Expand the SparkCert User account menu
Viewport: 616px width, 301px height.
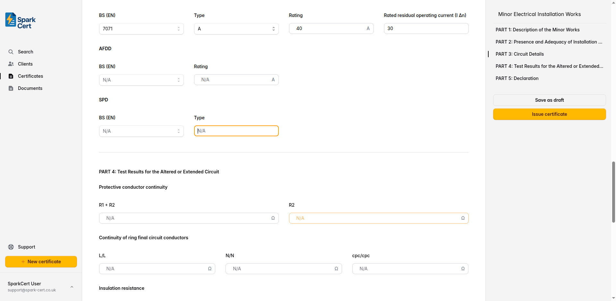pos(72,287)
